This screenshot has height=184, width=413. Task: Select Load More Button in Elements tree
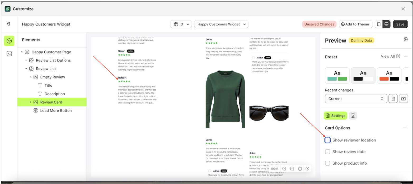(x=56, y=111)
